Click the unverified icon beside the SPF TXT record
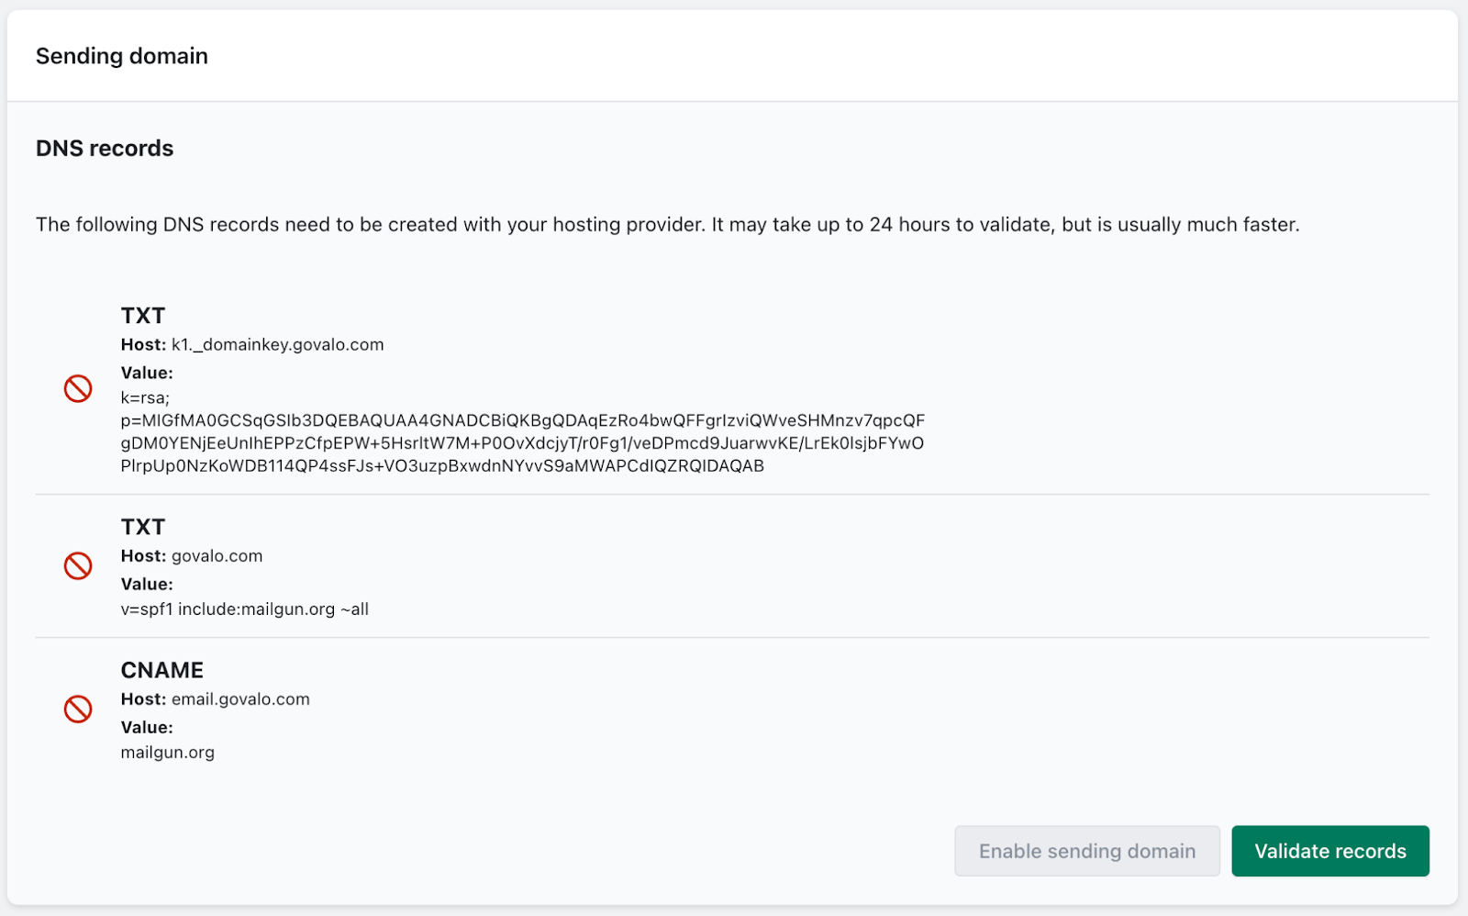1468x916 pixels. click(x=78, y=565)
